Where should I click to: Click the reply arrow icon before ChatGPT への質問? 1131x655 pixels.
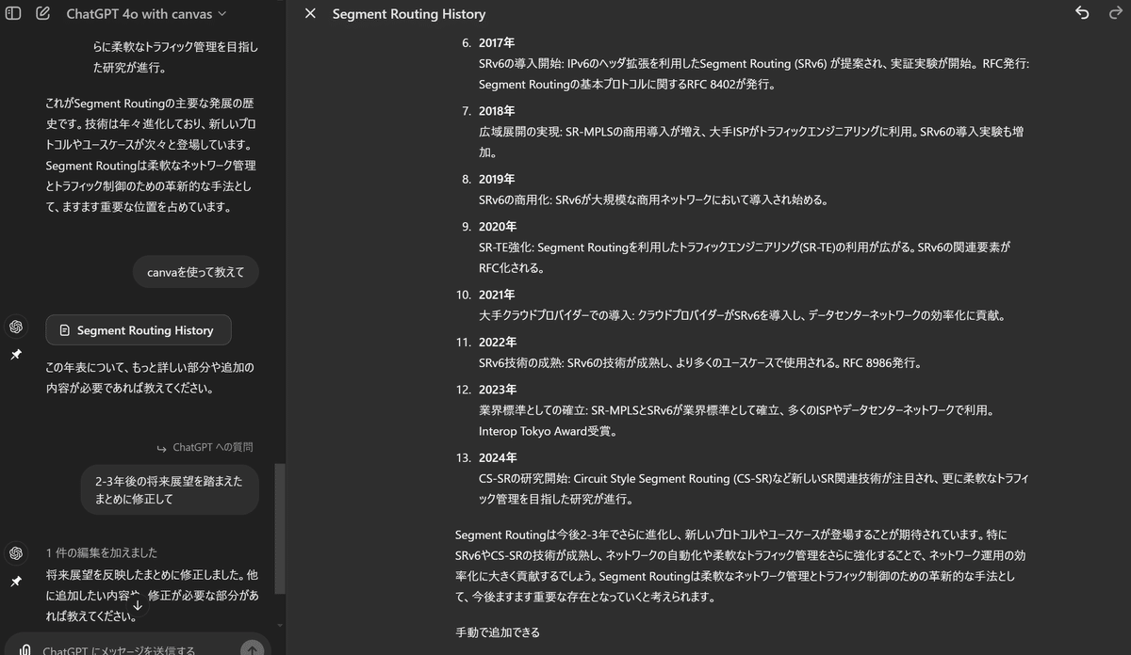tap(162, 448)
